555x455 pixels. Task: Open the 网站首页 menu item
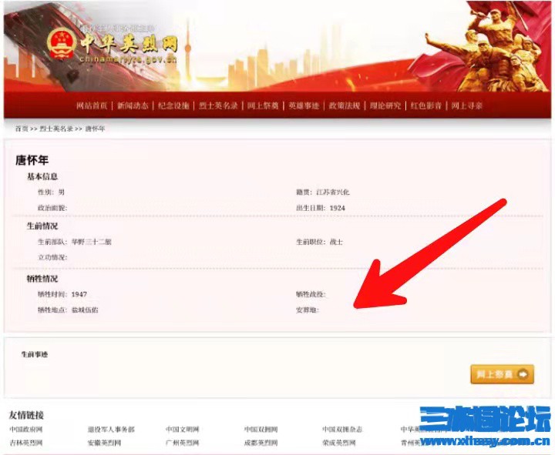click(x=91, y=105)
